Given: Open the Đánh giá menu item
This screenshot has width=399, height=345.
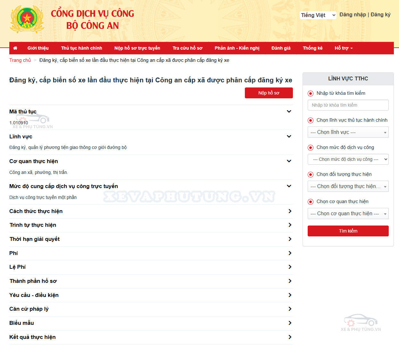Looking at the screenshot, I should click(281, 48).
